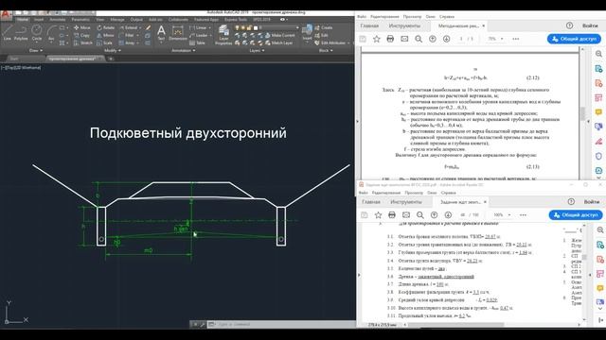Select the Dimension tool
This screenshot has width=606, height=340.
coord(178,33)
